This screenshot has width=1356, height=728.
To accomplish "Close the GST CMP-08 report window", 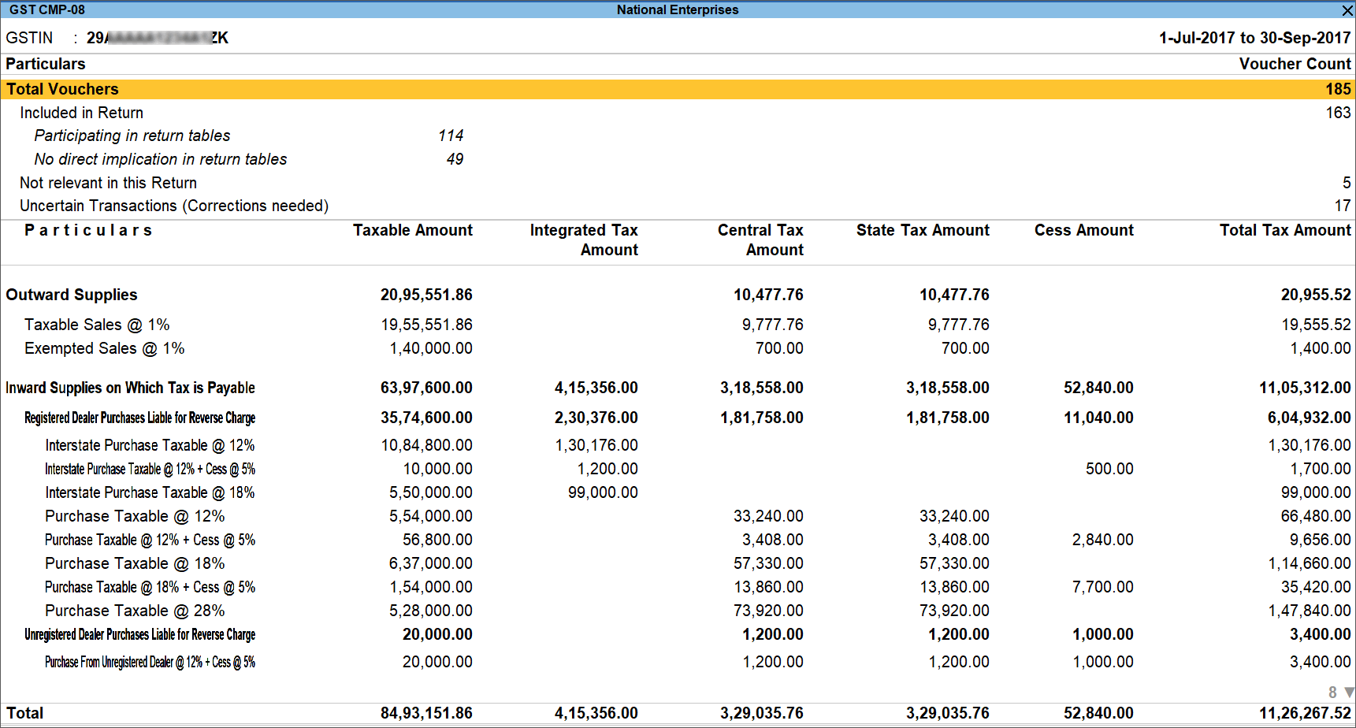I will tap(1347, 10).
